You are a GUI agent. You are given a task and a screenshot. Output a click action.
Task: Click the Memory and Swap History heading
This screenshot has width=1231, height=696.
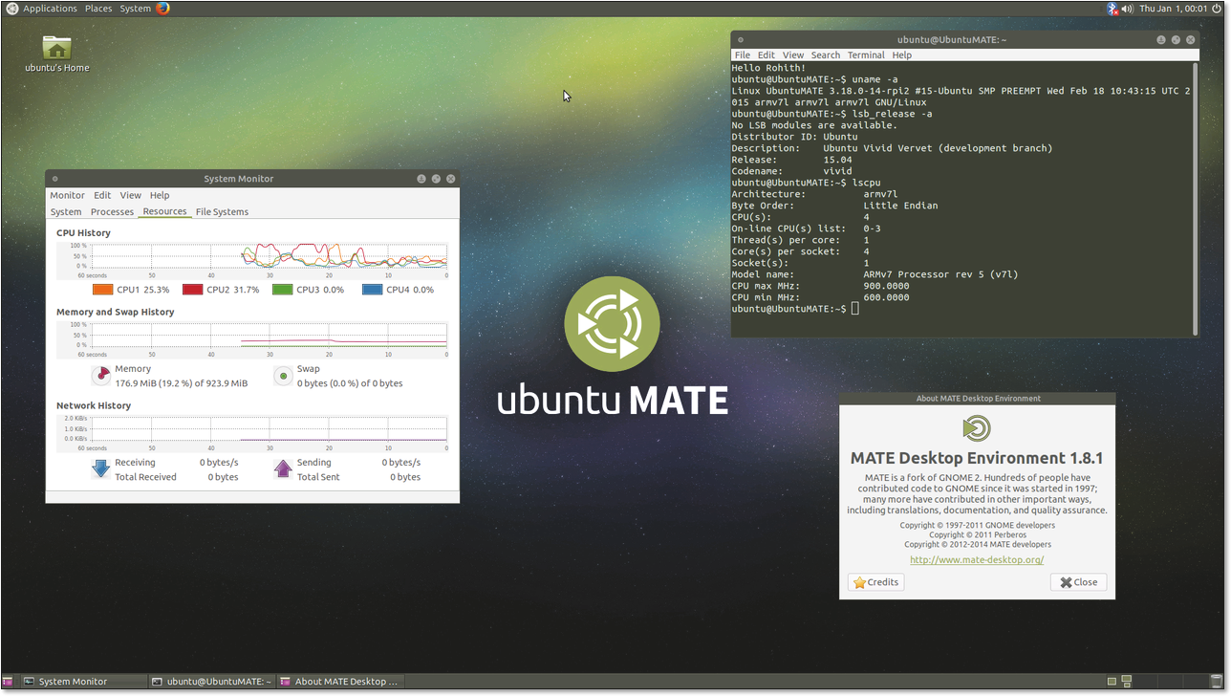(115, 312)
